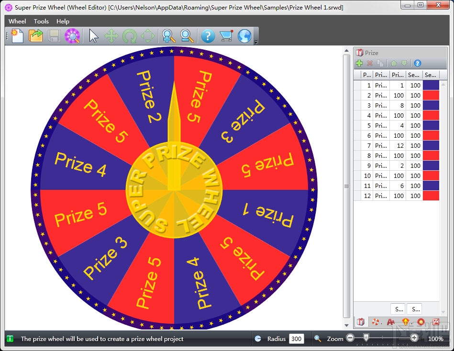Click the canvas scrollbar down arrow
The height and width of the screenshot is (351, 454).
point(346,326)
